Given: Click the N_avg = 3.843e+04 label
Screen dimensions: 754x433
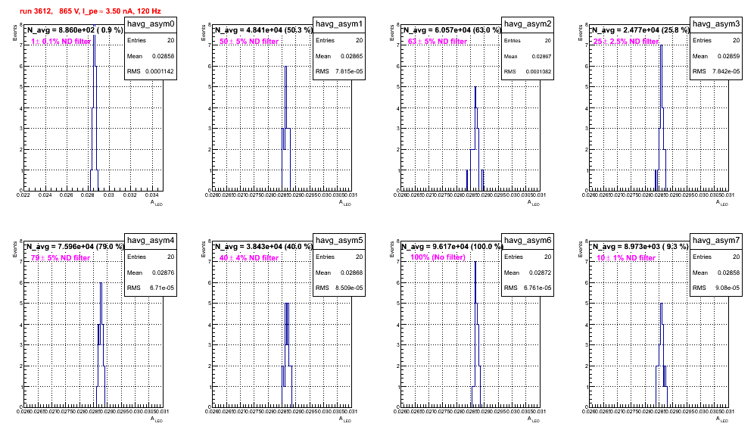Looking at the screenshot, I should [x=263, y=246].
